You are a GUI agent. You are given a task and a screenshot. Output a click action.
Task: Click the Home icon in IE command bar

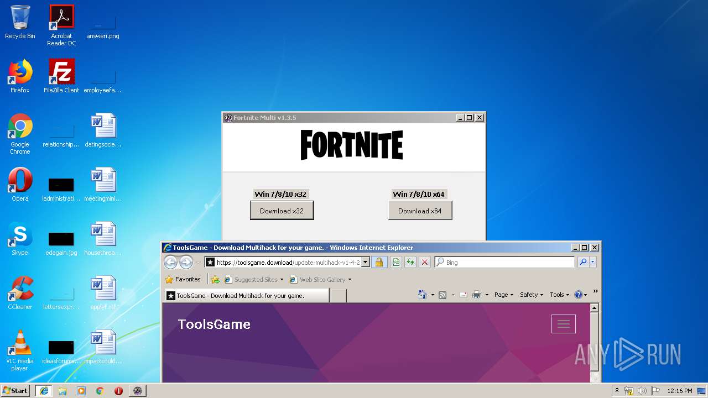pyautogui.click(x=423, y=295)
